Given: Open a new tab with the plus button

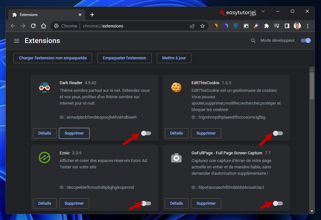Looking at the screenshot, I should 92,15.
